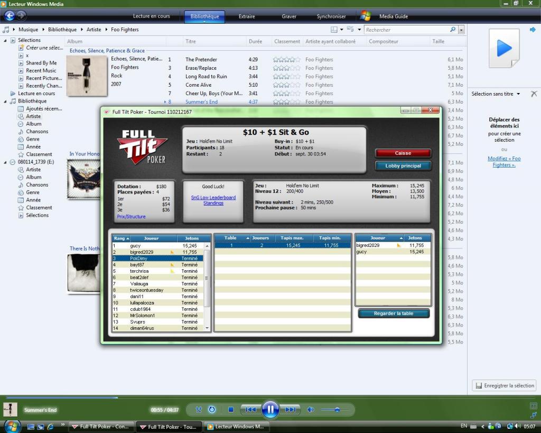
Task: Open the Graver tab
Action: point(289,16)
